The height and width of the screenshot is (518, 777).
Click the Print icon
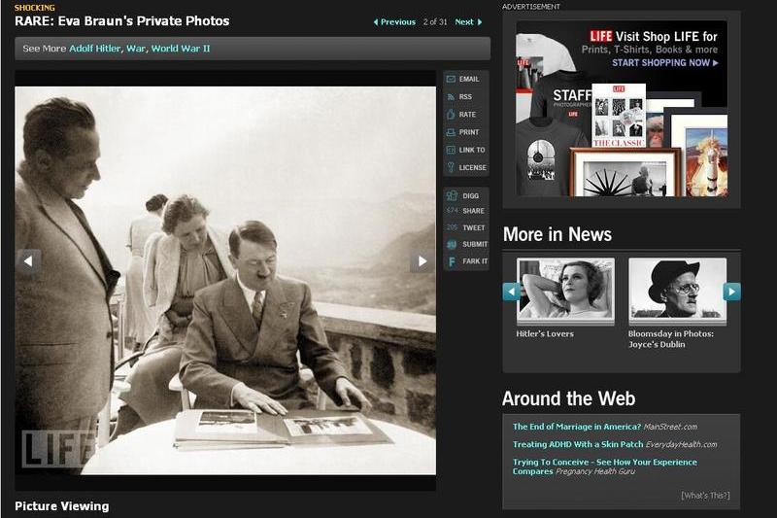[451, 132]
